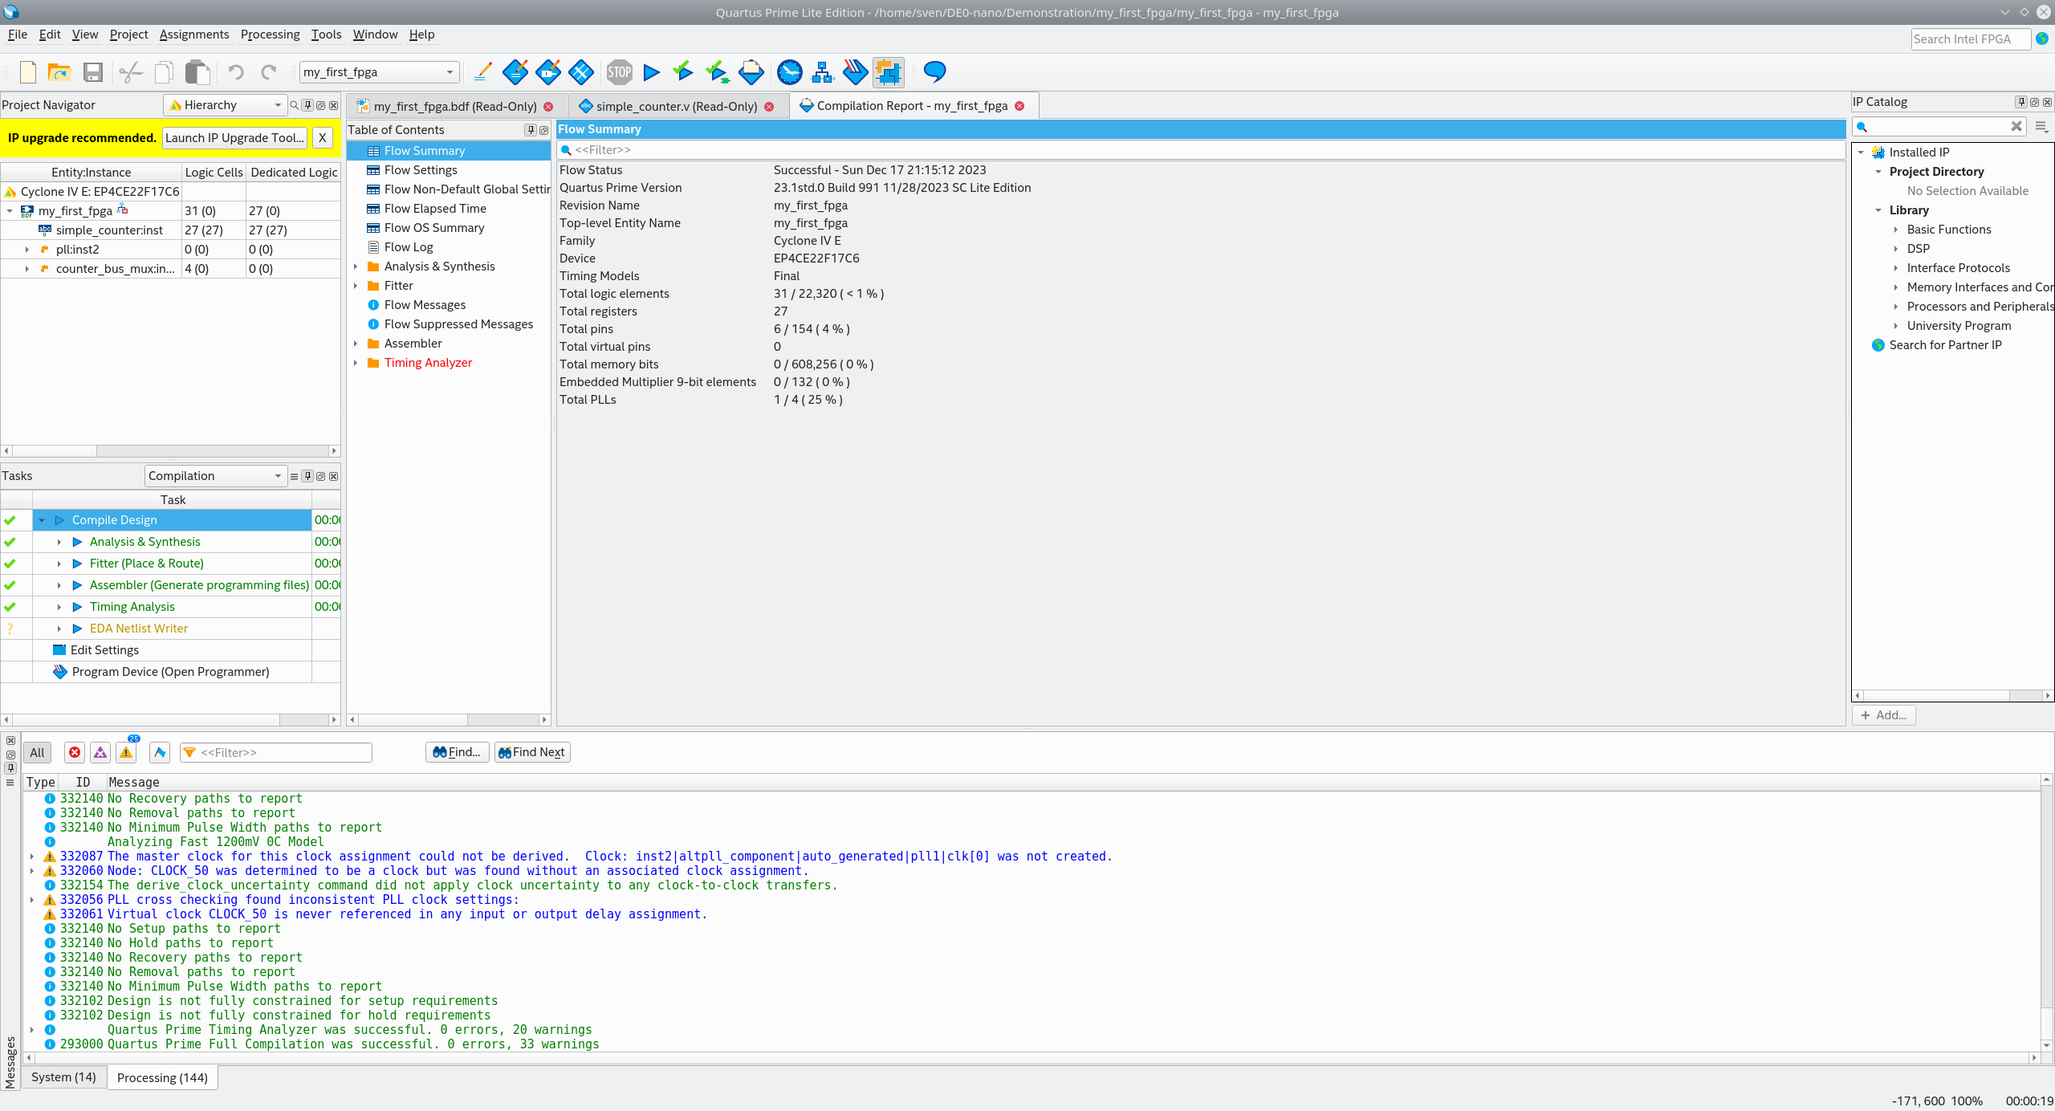Expand pll:inst2 hierarchy node
2055x1111 pixels.
[27, 250]
